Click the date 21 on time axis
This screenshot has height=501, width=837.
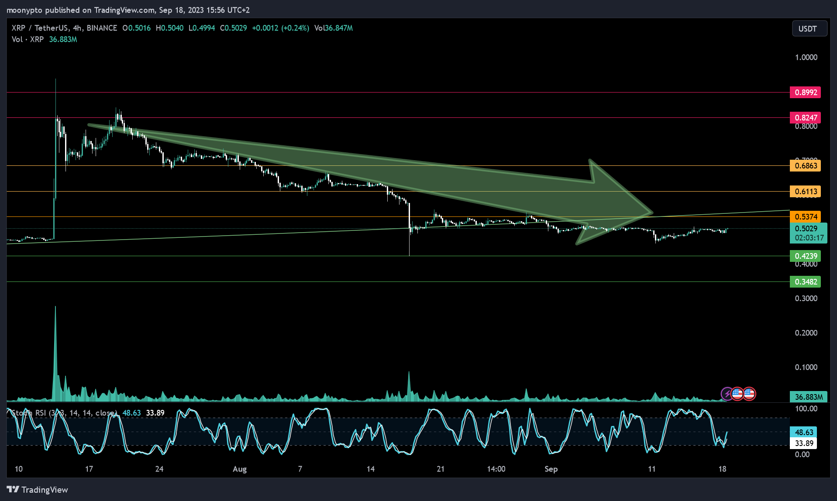click(441, 469)
